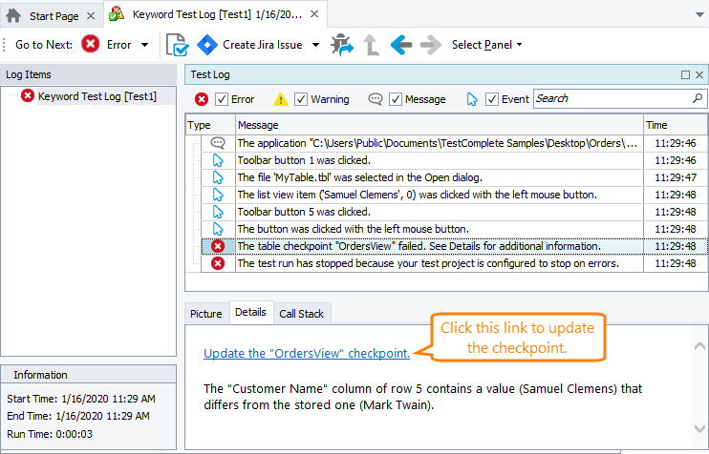Open the Select Panel dropdown
The height and width of the screenshot is (454, 709).
click(487, 44)
